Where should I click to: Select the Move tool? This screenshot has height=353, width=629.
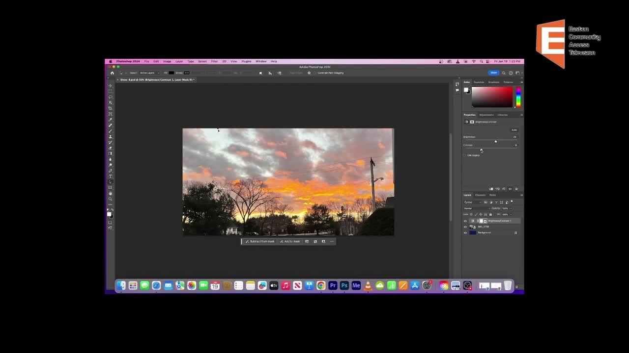(x=110, y=86)
